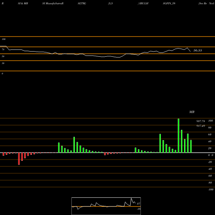The width and height of the screenshot is (215, 215).
Task: Click the 917.49 value beside the histogram
Action: pyautogui.click(x=200, y=126)
